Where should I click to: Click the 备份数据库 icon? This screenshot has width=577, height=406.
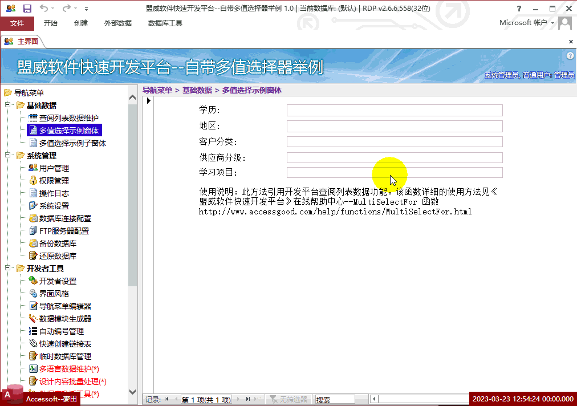[33, 243]
